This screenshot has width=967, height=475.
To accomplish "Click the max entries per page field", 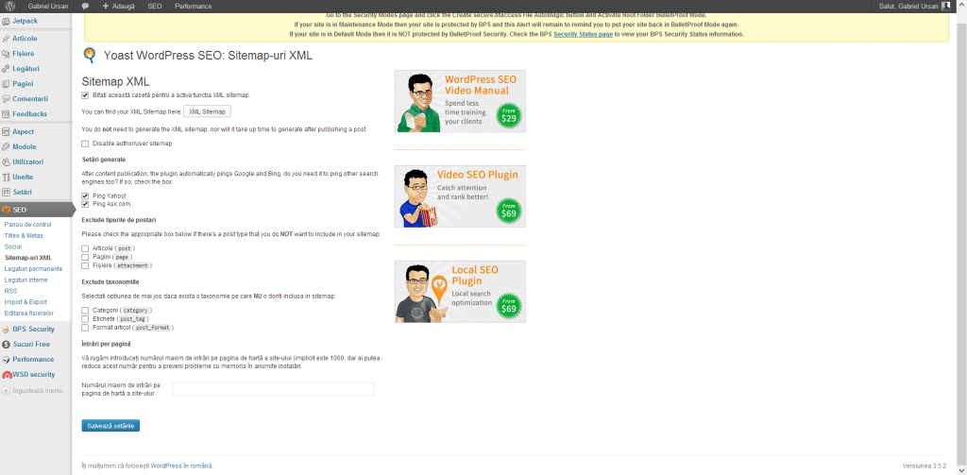I will (273, 389).
